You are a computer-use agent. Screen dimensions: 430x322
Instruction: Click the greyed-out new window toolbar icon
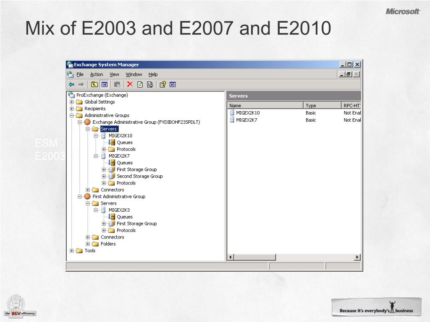click(118, 85)
